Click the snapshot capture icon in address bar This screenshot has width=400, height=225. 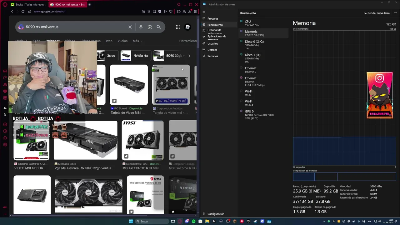pyautogui.click(x=154, y=11)
